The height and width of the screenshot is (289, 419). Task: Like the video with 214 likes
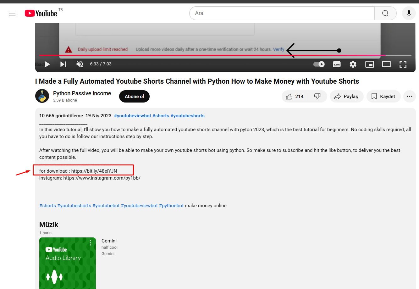[x=295, y=97]
